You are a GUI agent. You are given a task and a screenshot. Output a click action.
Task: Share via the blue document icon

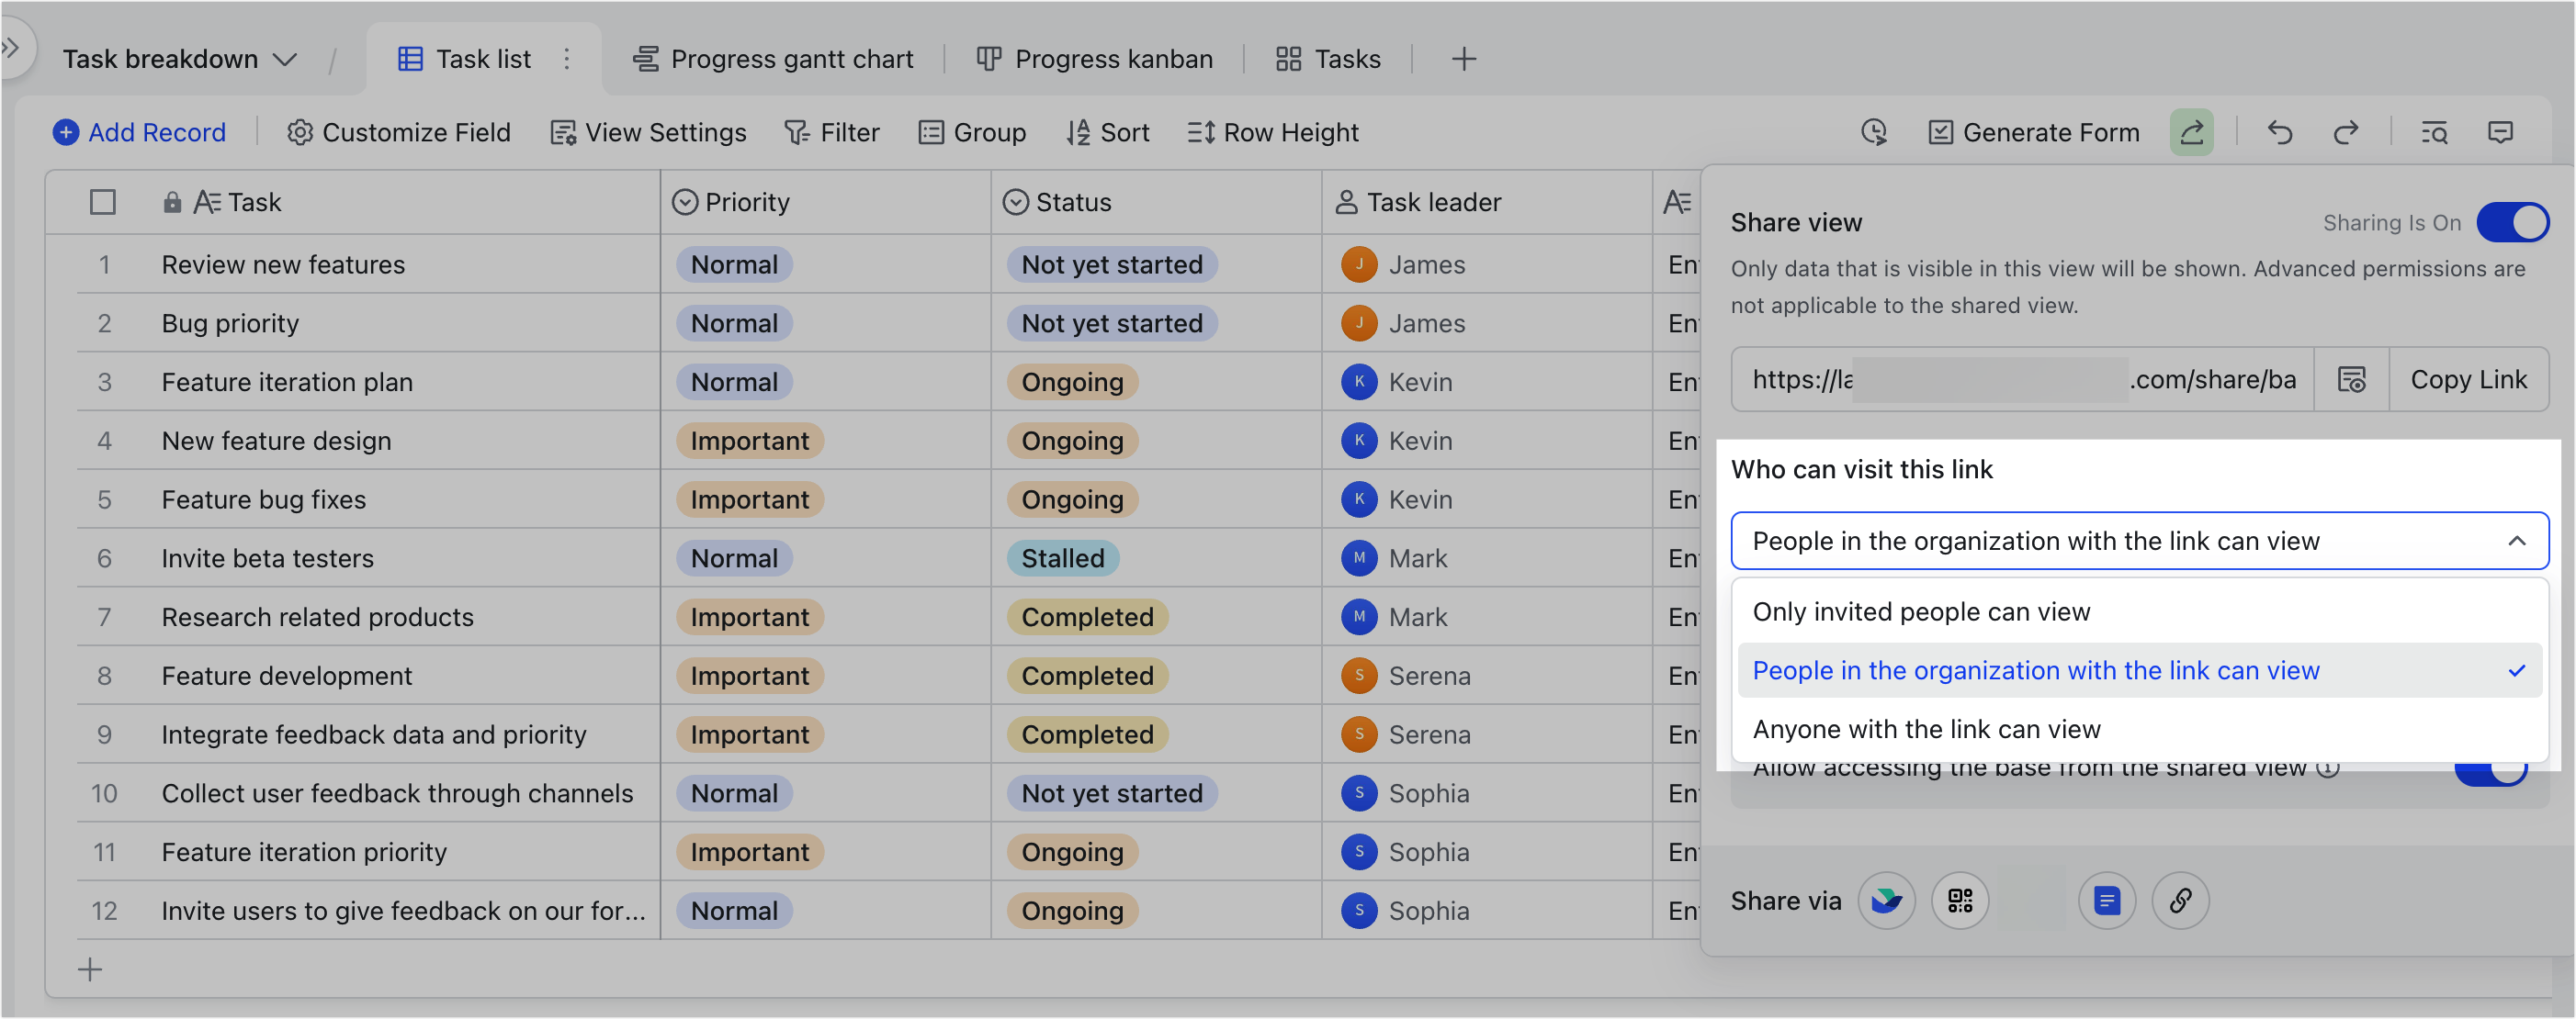2107,900
